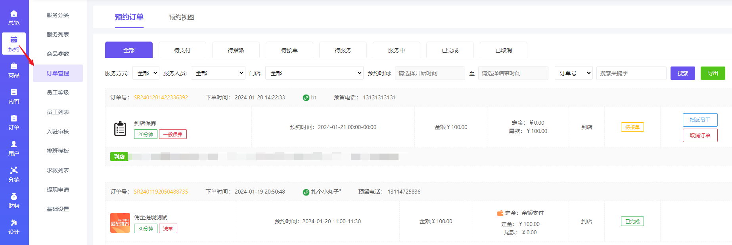The width and height of the screenshot is (732, 245).
Task: Select the 待指派 status tab
Action: coord(236,50)
